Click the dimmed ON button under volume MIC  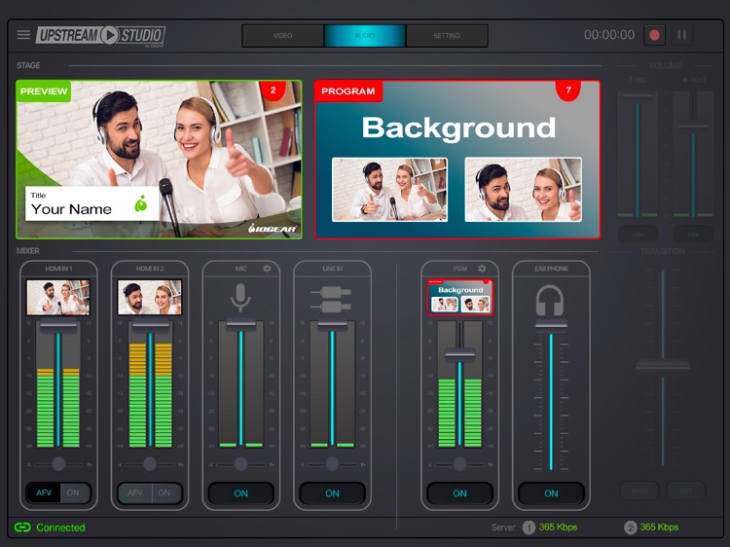638,235
